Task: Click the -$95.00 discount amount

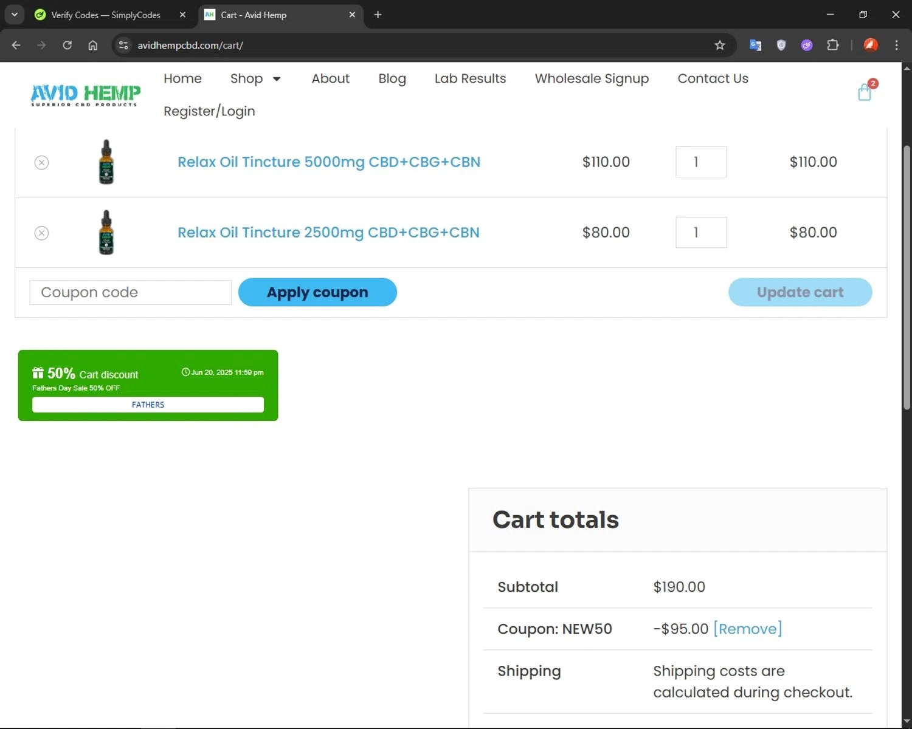Action: [x=681, y=629]
